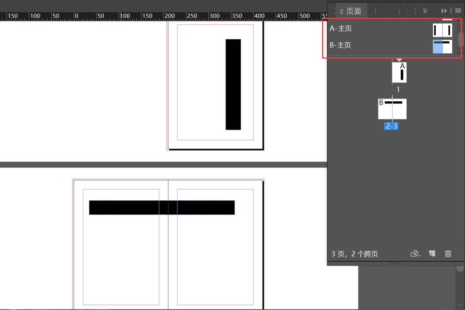Screen dimensions: 465x310
Task: Select the 对 (Align) panel icon
Action: [425, 10]
